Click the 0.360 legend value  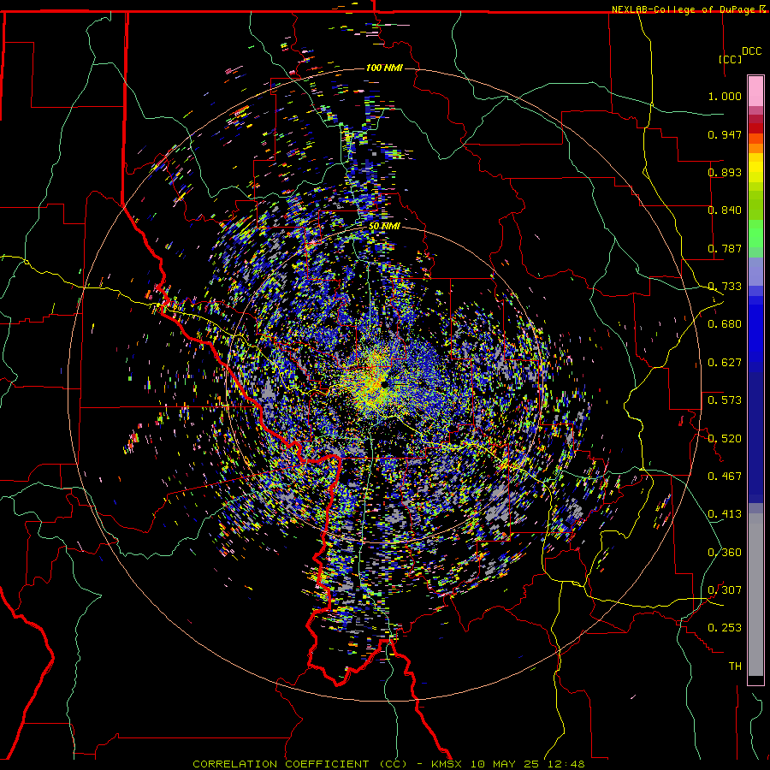click(x=725, y=553)
